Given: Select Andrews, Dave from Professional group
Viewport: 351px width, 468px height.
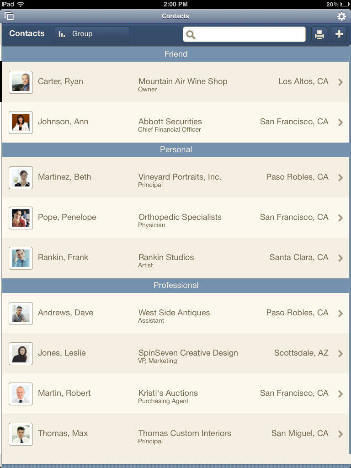Looking at the screenshot, I should pos(175,313).
